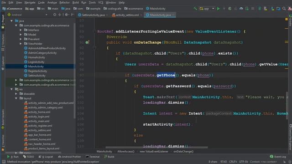Expand the ViewHolder package
Screen dimensions: 292x164
click(x=21, y=44)
